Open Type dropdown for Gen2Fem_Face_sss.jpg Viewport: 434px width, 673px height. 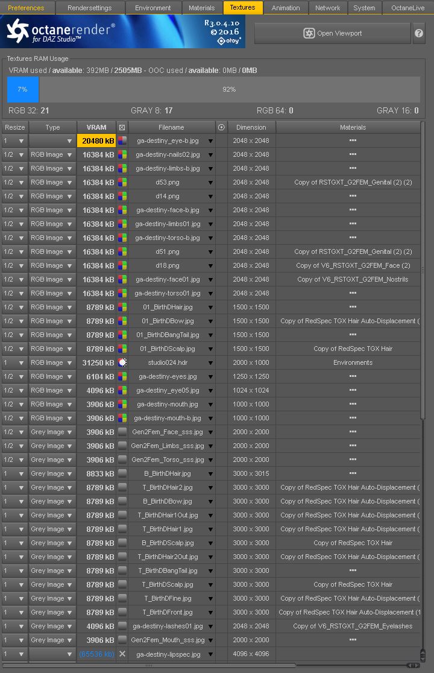click(52, 432)
